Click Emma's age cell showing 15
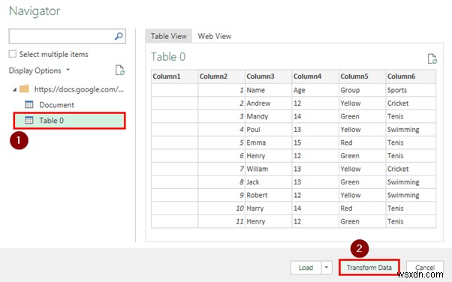Viewport: 452px width, 282px height. 315,142
